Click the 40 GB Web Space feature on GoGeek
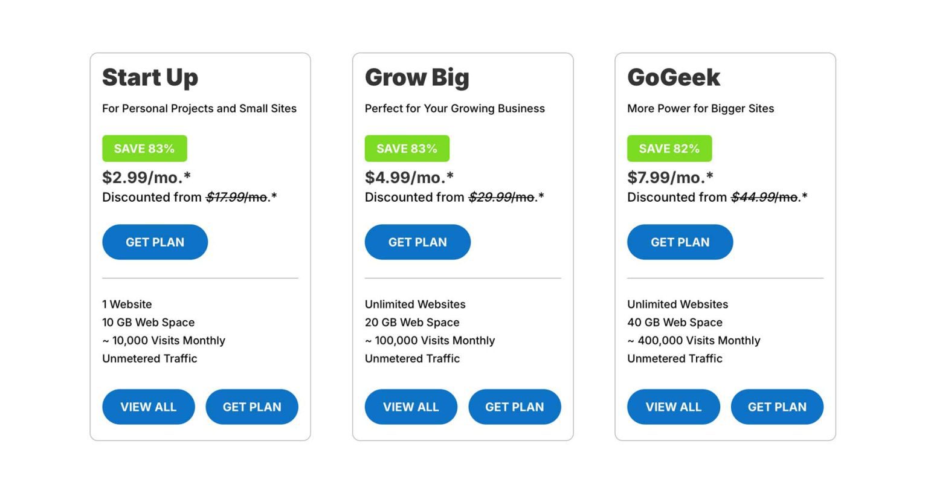 pyautogui.click(x=674, y=322)
